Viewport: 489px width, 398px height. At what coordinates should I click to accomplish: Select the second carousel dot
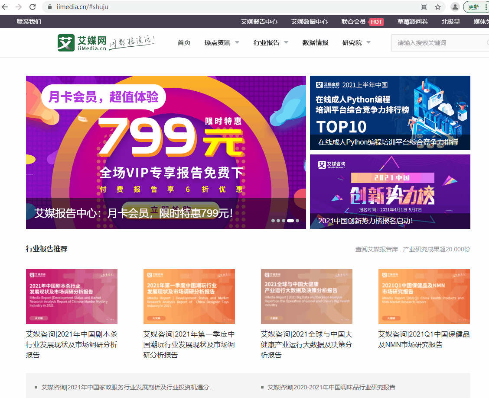pos(278,221)
